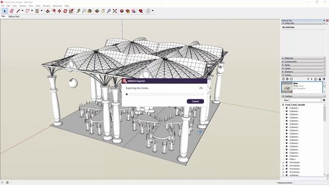Pick the Eraser tool
Screen dimensions: 329x185
pos(11,11)
